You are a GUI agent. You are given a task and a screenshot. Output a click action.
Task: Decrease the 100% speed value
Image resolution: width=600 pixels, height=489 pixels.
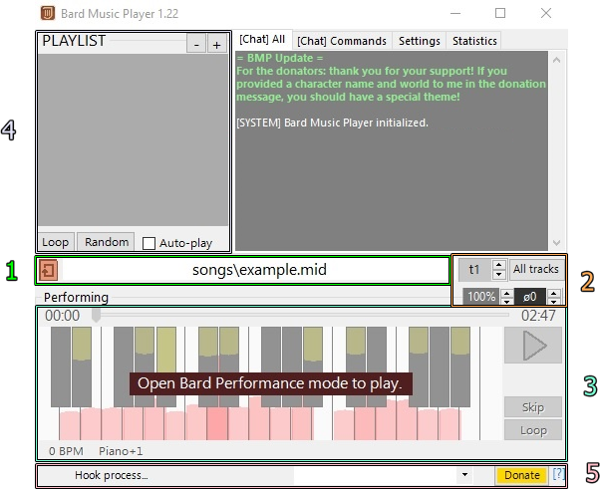pos(506,301)
